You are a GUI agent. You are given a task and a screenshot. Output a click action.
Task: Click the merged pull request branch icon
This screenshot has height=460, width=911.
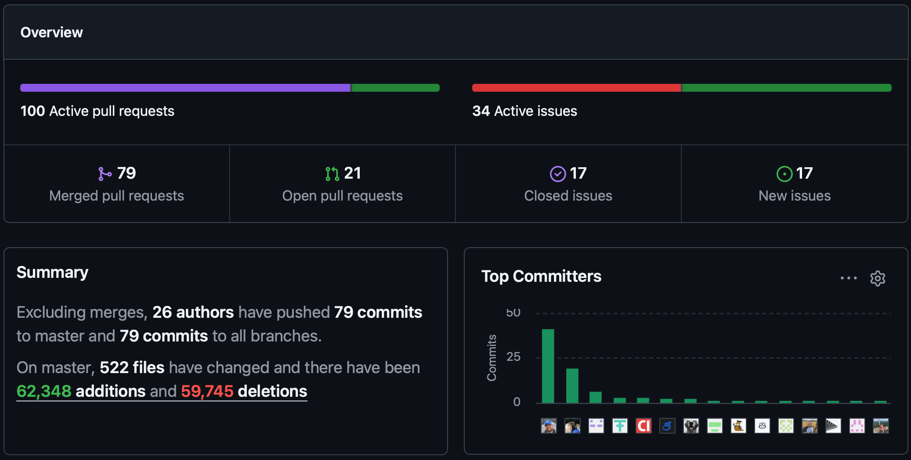105,174
